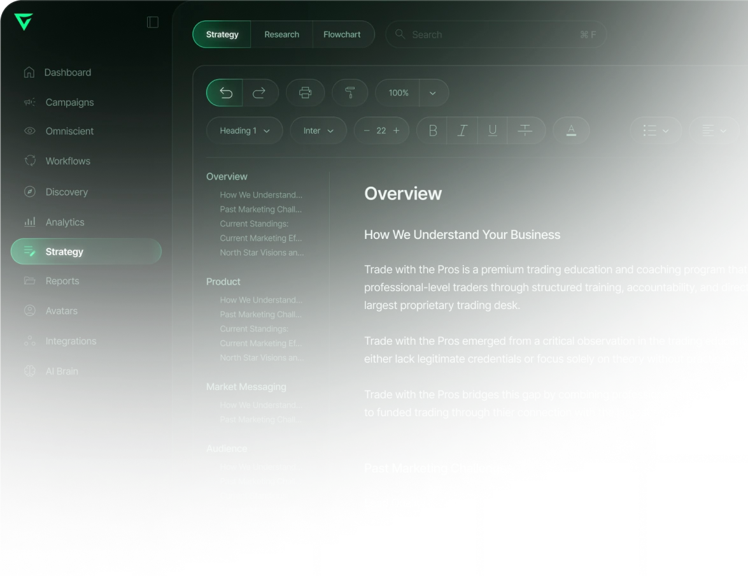This screenshot has height=576, width=748.
Task: Click the Search input field
Action: click(x=496, y=34)
